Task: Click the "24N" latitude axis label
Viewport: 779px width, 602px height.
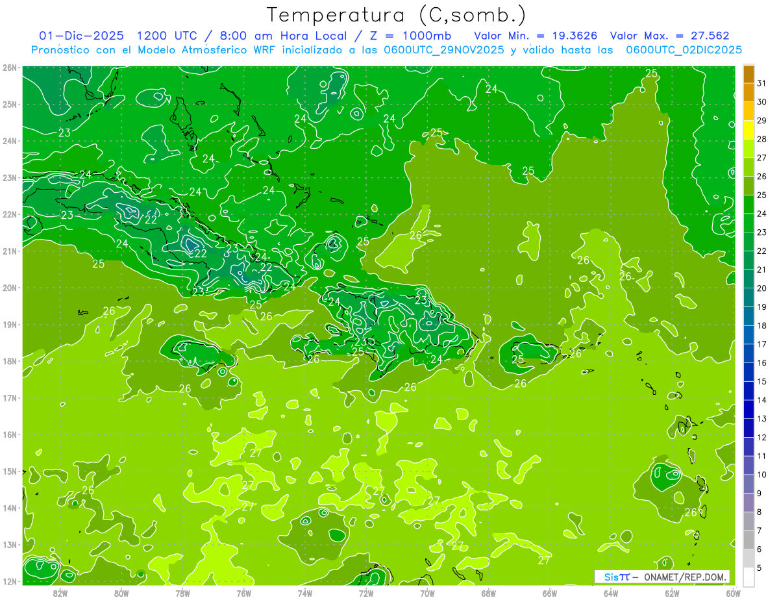Action: click(9, 141)
